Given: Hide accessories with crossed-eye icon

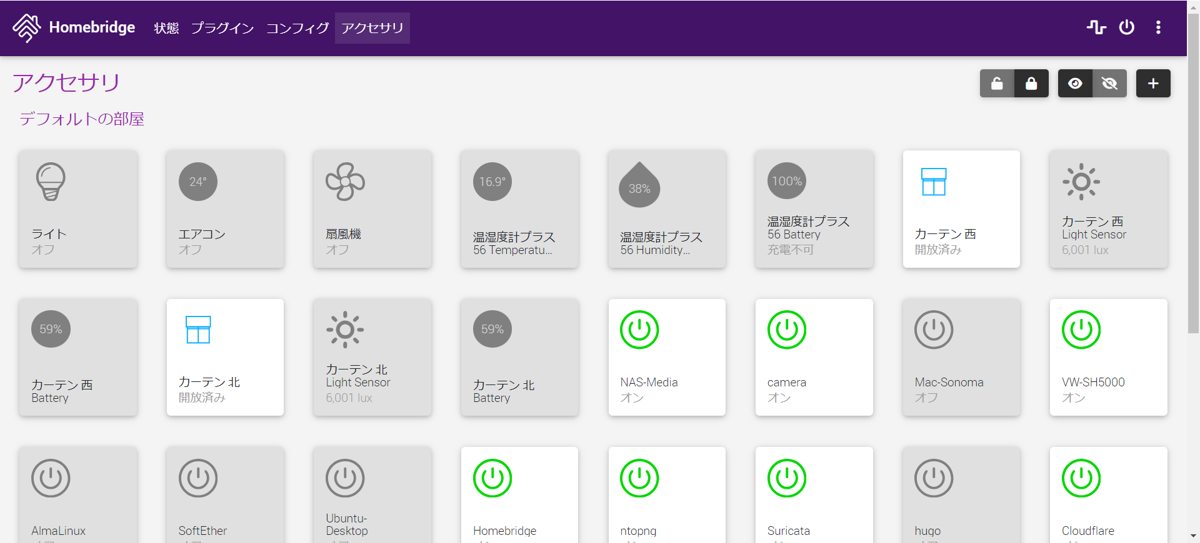Looking at the screenshot, I should click(x=1109, y=84).
